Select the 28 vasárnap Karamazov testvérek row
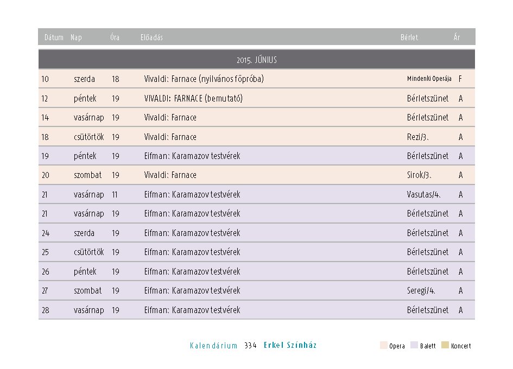513x369 pixels. coord(257,310)
